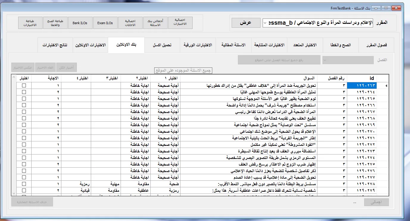Click احصائية الاجابات button
The width and height of the screenshot is (410, 221).
pyautogui.click(x=130, y=23)
